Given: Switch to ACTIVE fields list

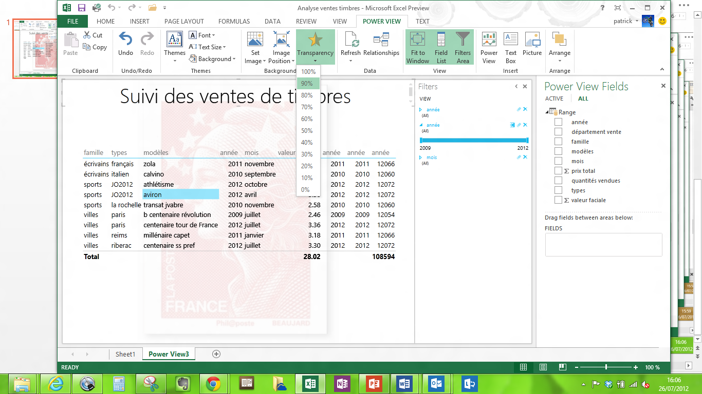Looking at the screenshot, I should point(554,98).
